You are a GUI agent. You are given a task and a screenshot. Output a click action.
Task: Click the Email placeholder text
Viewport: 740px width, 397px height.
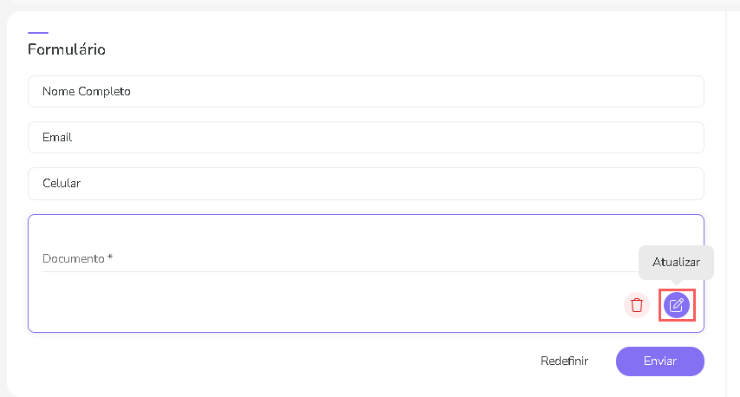point(57,138)
